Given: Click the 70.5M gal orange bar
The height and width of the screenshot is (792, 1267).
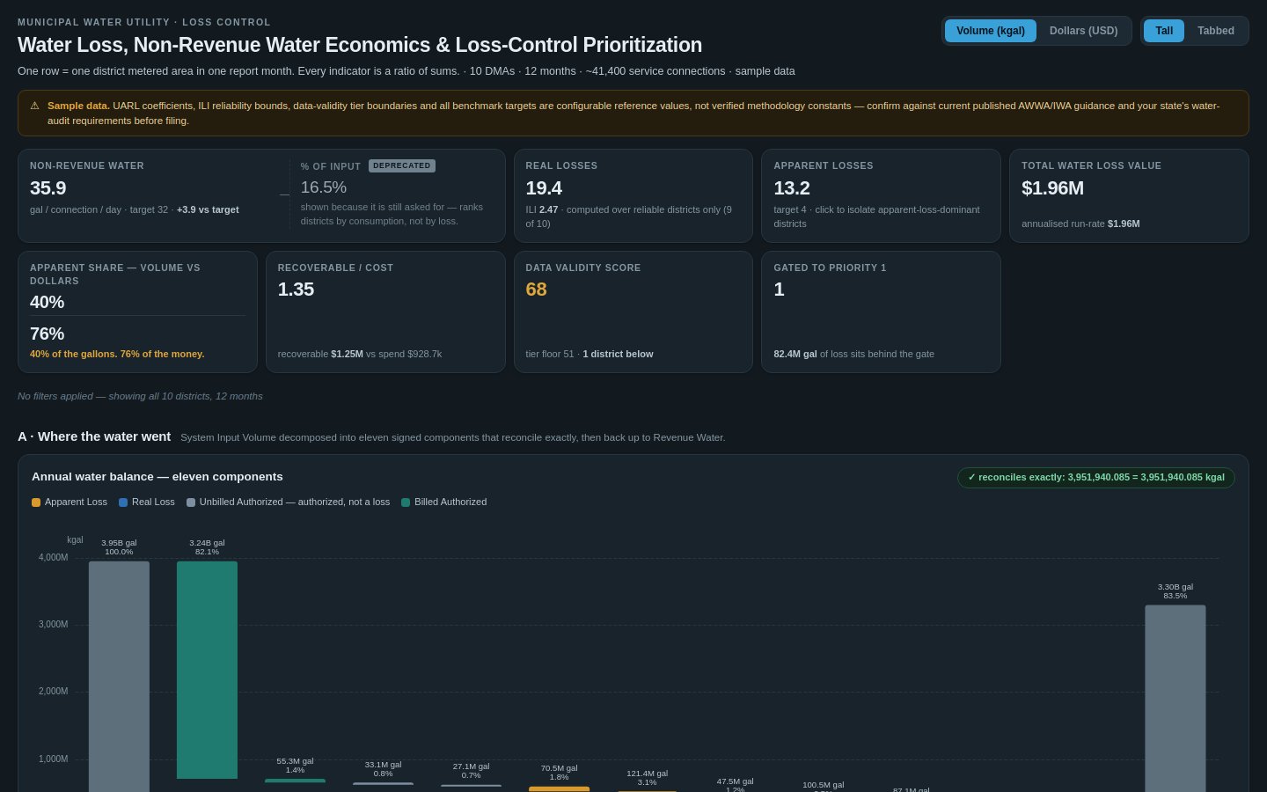Looking at the screenshot, I should pyautogui.click(x=559, y=789).
